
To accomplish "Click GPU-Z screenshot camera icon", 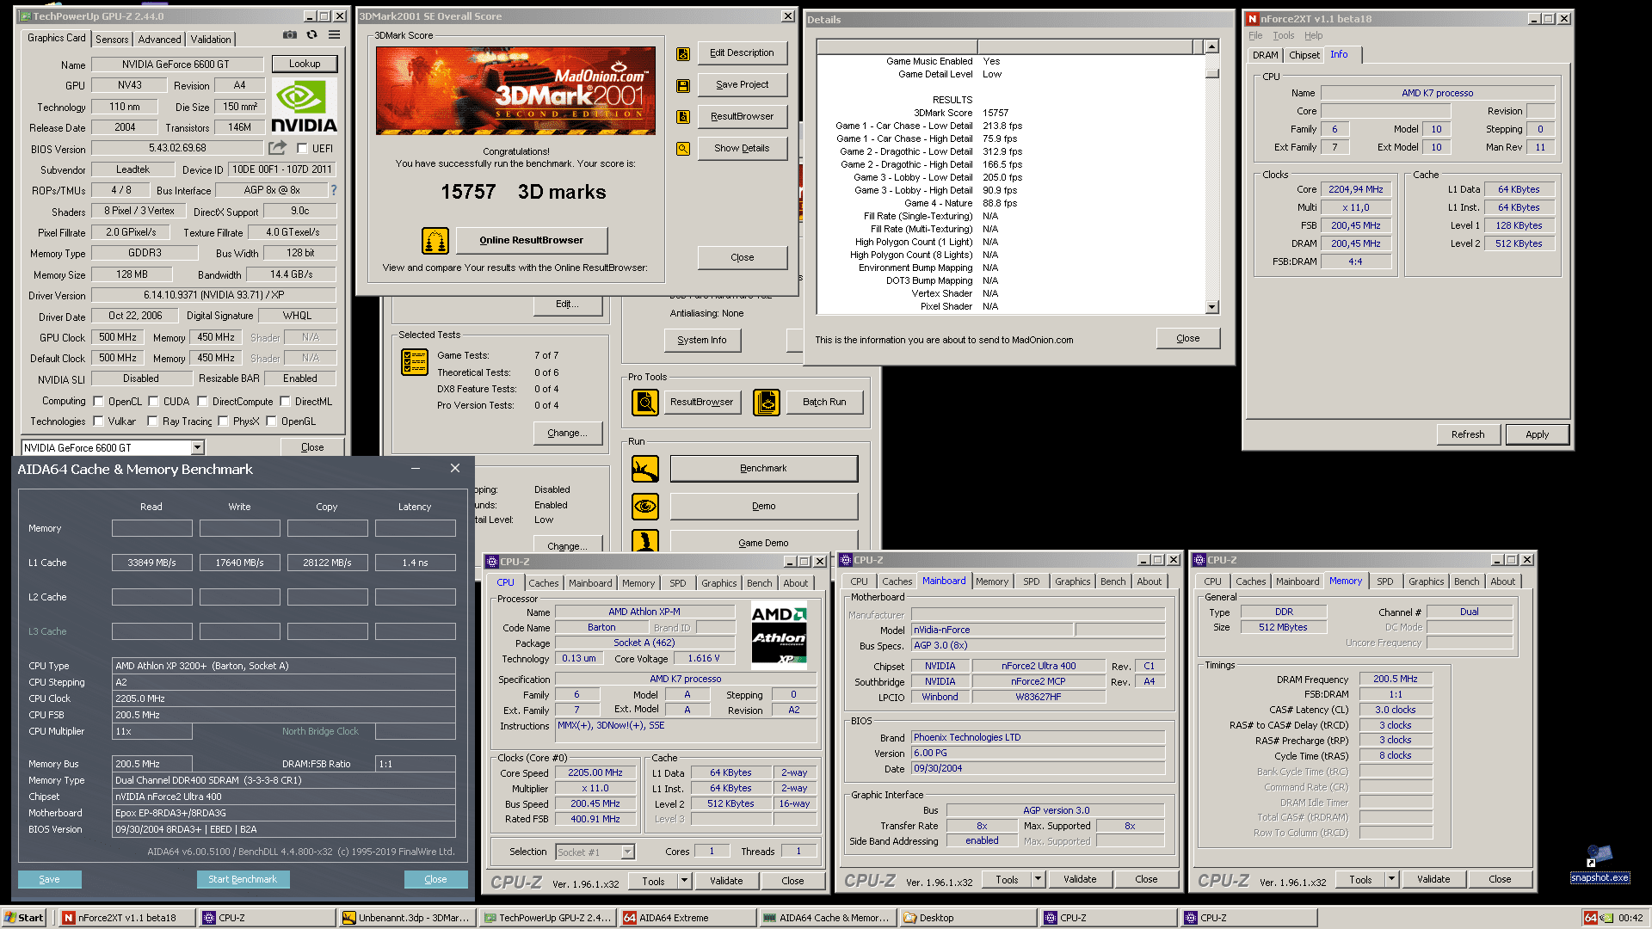I will click(290, 35).
